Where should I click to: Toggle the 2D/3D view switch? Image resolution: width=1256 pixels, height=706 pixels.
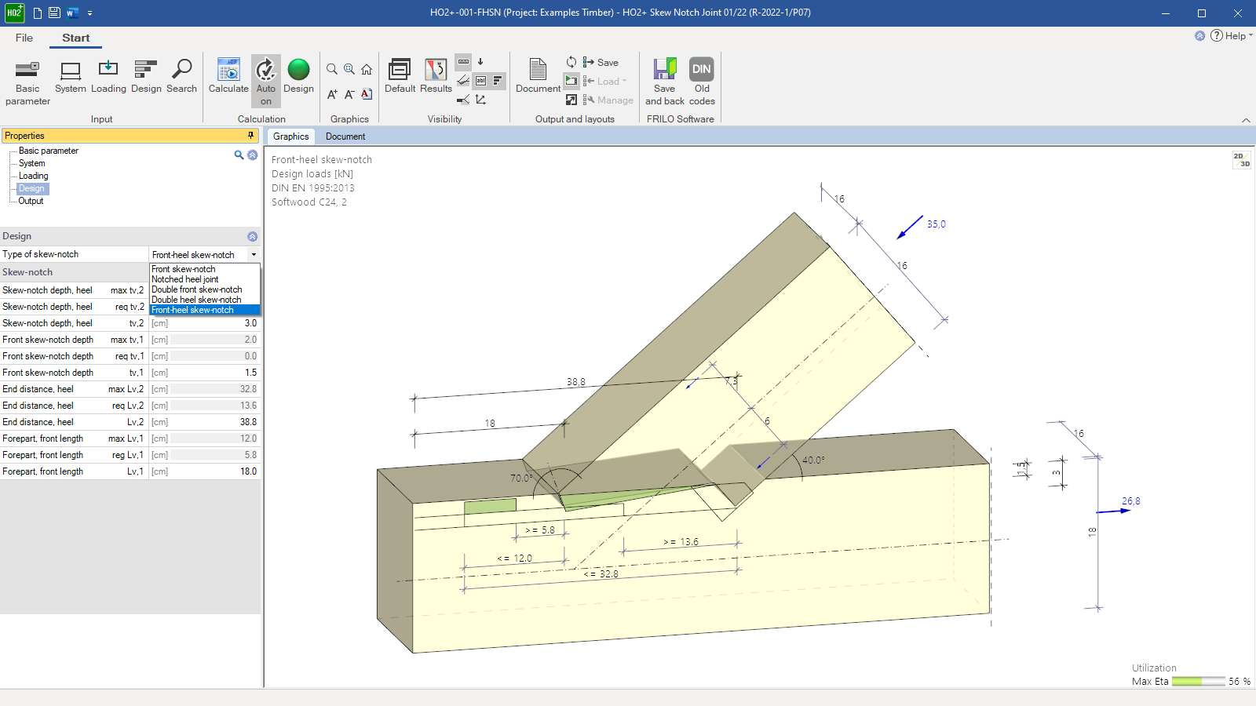click(x=1242, y=160)
